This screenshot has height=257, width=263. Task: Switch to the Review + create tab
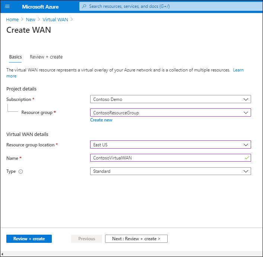point(46,57)
